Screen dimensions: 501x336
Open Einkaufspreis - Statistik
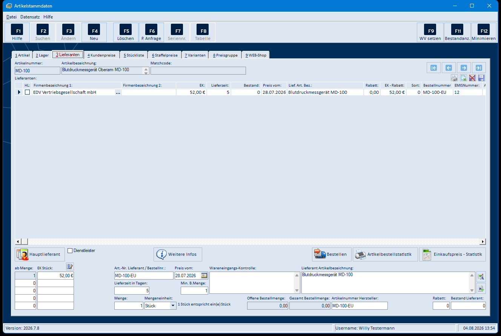point(452,254)
